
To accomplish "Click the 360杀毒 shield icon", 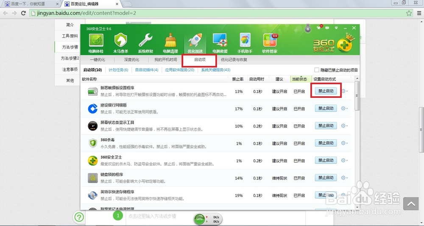I will (x=93, y=143).
